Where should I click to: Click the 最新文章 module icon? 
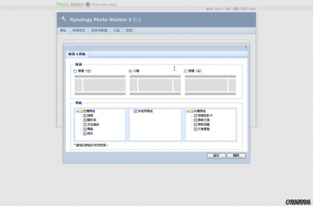tap(196, 120)
